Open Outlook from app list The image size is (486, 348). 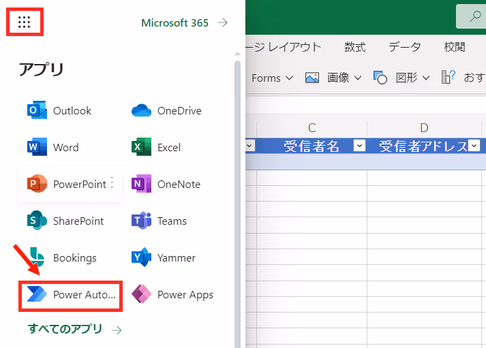tap(59, 110)
